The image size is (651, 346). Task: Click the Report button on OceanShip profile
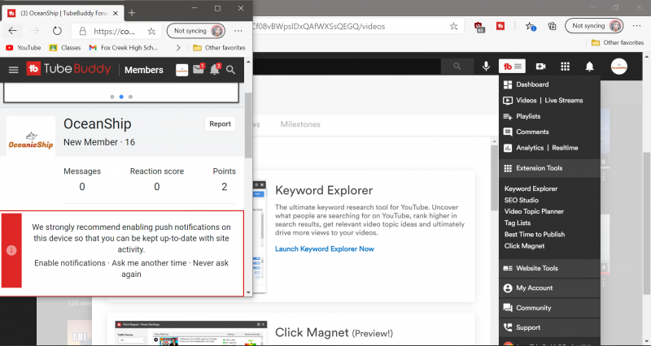(220, 124)
